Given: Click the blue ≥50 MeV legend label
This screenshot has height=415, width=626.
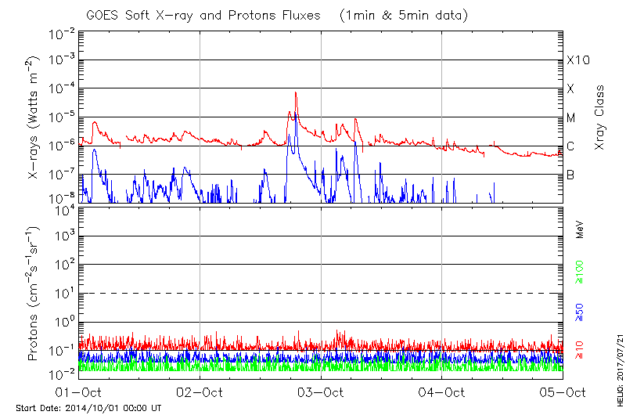Looking at the screenshot, I should click(x=580, y=312).
